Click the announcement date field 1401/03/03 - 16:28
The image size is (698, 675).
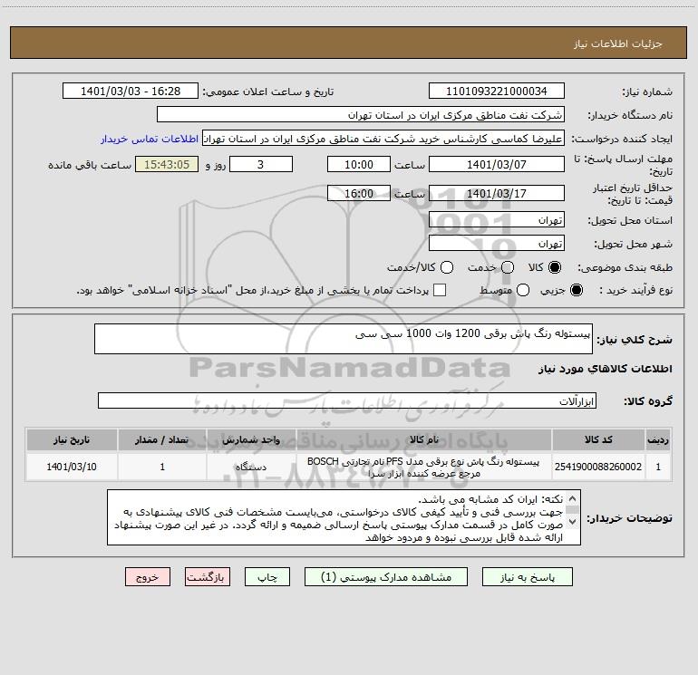click(x=130, y=92)
